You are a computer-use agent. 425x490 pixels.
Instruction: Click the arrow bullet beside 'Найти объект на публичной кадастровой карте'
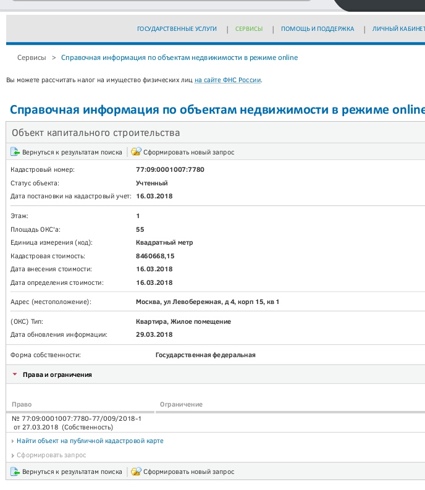(x=12, y=441)
